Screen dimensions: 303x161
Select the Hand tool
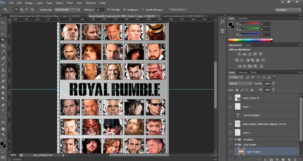click(x=3, y=129)
